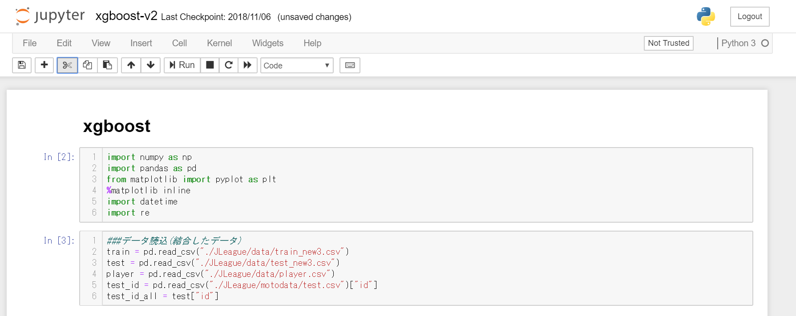Click the Japanese comment line in cell 3
The height and width of the screenshot is (316, 796).
point(174,241)
